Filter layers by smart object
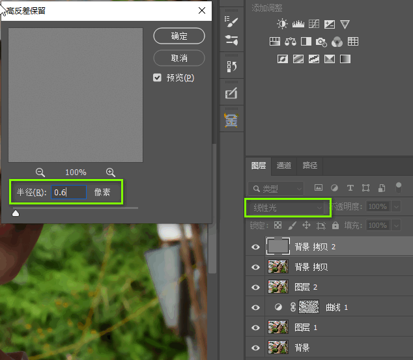This screenshot has height=360, width=413. [x=381, y=188]
